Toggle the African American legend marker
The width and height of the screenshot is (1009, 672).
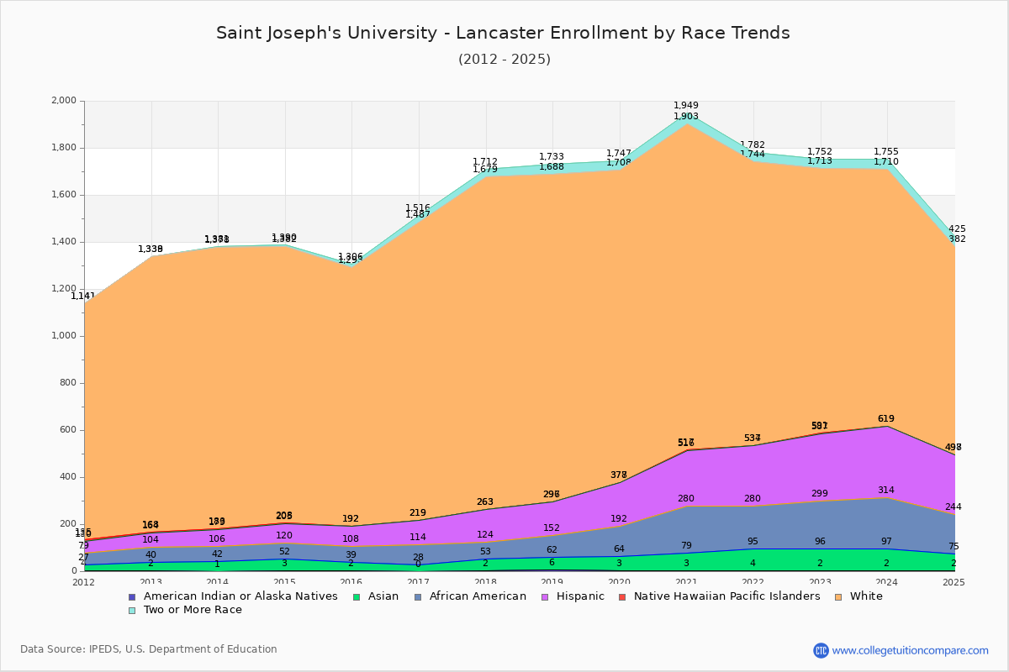418,596
